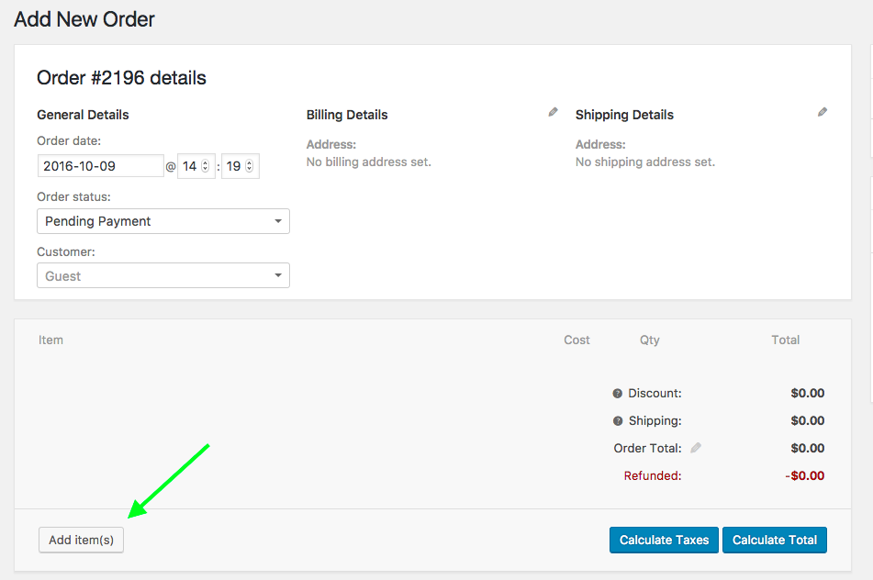The image size is (873, 580).
Task: Click the Qty column header
Action: pos(650,340)
